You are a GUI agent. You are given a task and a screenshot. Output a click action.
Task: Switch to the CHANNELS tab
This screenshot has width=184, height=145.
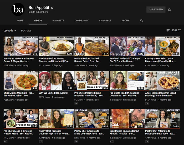(x=105, y=20)
